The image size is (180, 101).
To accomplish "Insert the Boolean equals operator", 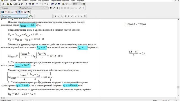I will coord(55,16).
